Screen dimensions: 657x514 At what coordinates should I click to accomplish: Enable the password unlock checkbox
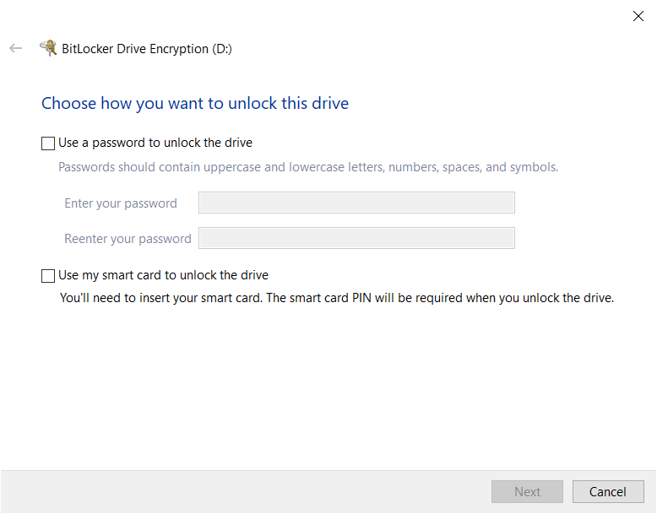tap(48, 143)
